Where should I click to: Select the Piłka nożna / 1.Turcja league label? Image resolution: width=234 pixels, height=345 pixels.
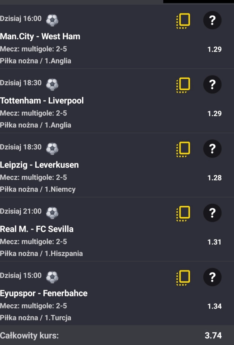point(35,318)
